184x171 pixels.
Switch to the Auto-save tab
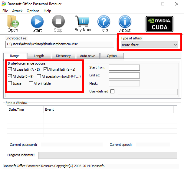pos(87,56)
